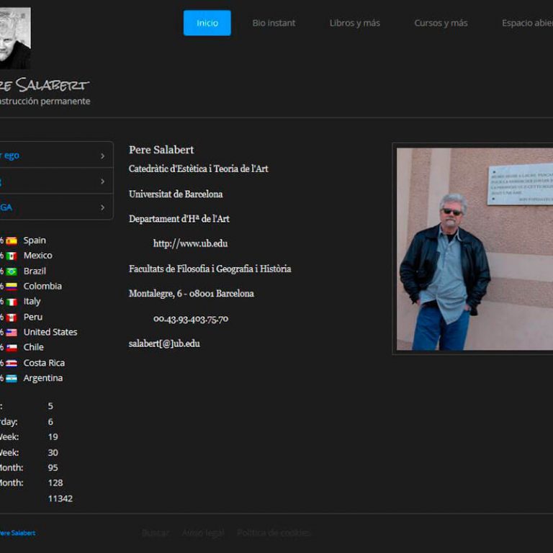Open the http://www.ub.edu link

point(190,243)
